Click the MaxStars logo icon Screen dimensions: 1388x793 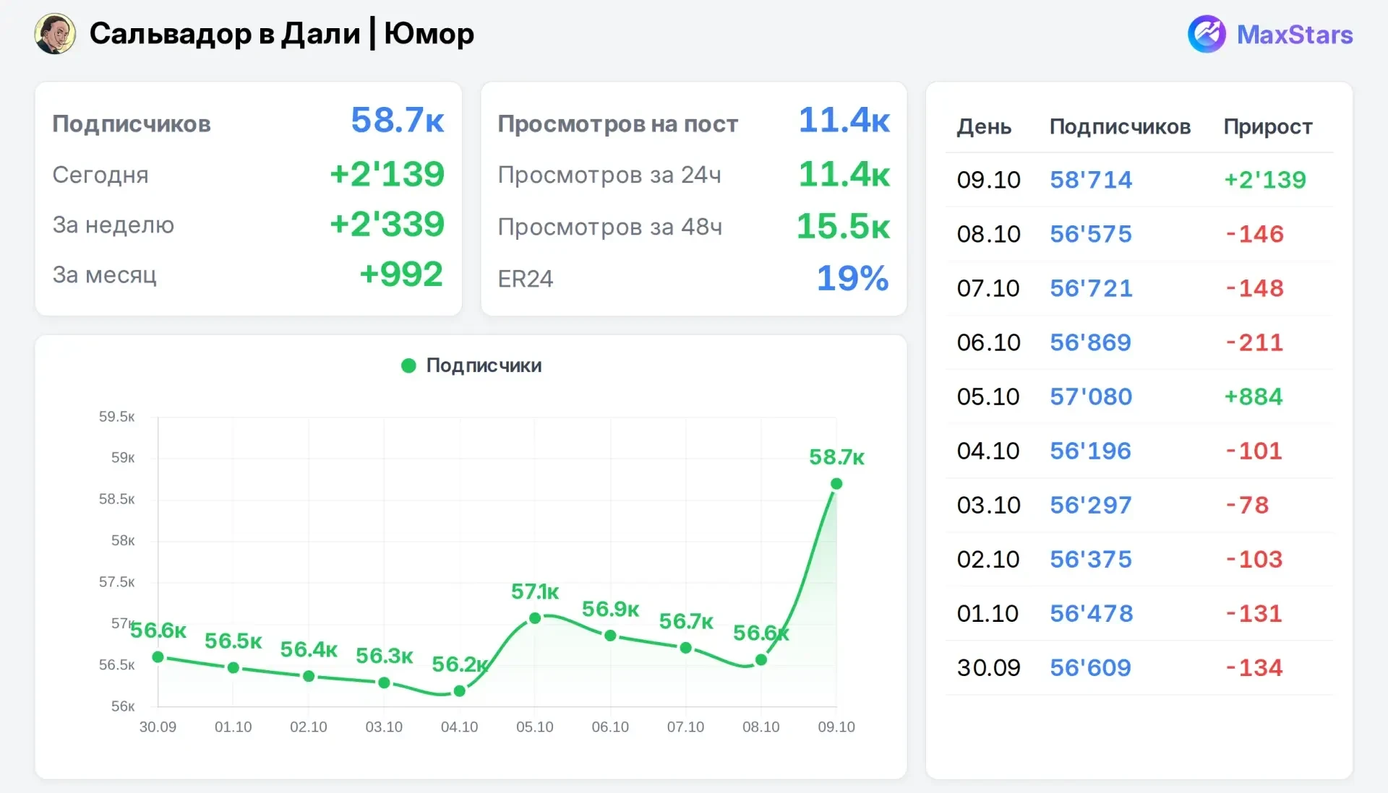(x=1207, y=34)
